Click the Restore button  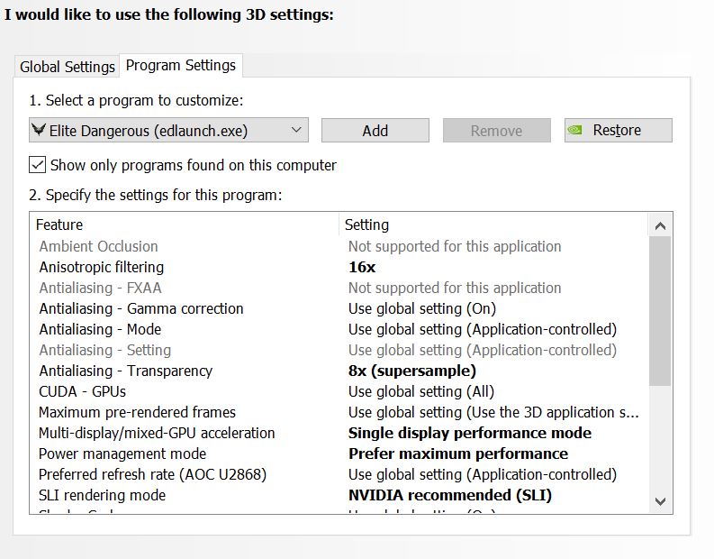pyautogui.click(x=618, y=131)
